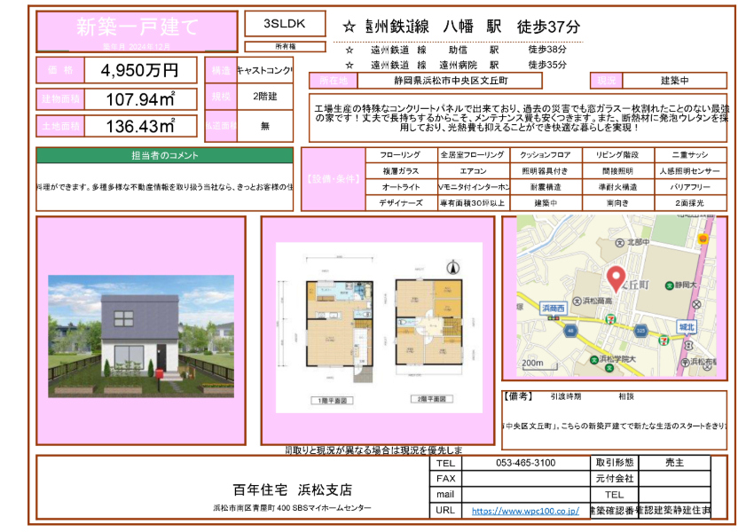The width and height of the screenshot is (754, 532).
Task: Select the 元付会社 label cell
Action: [614, 479]
